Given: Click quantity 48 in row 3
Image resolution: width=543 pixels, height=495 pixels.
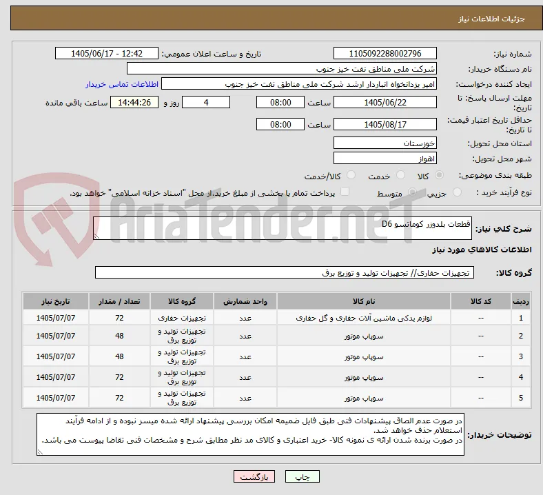Looking at the screenshot, I should coord(119,357).
